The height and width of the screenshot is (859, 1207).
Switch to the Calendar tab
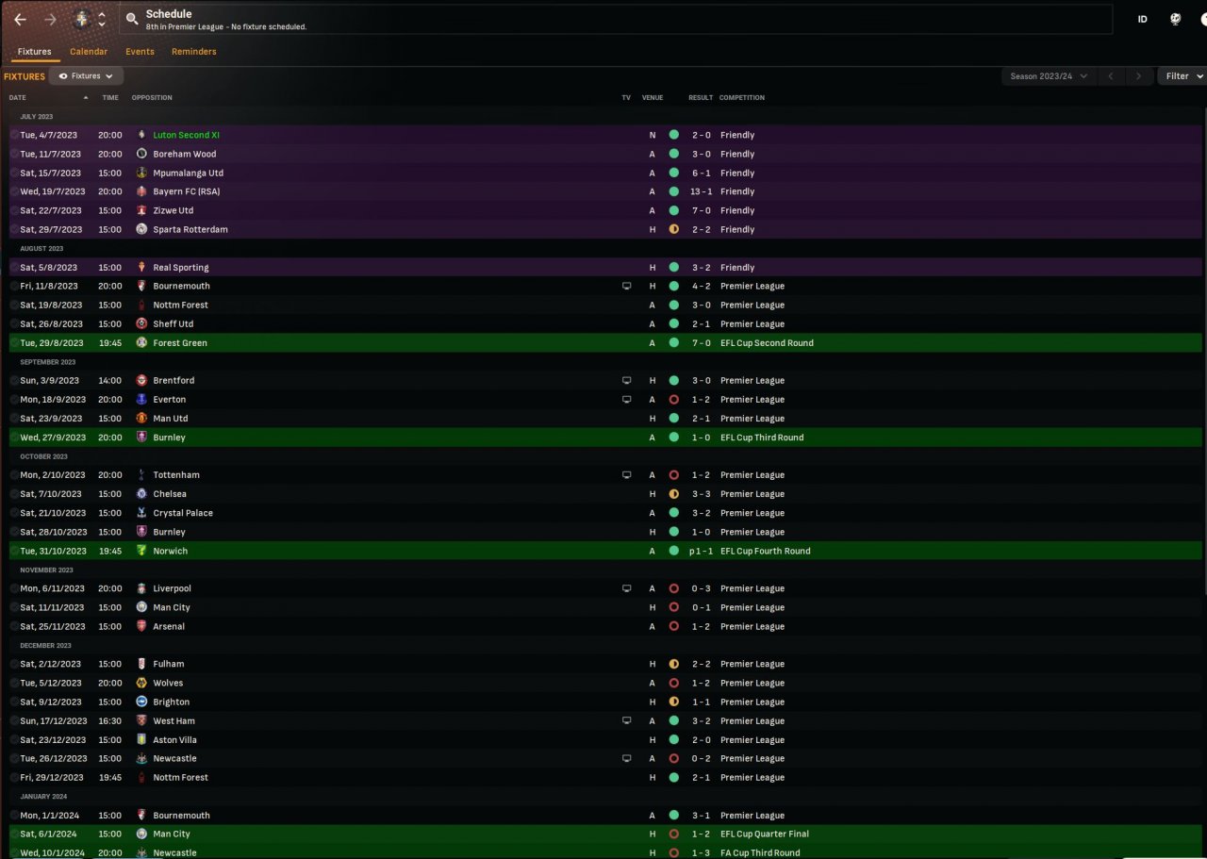pos(89,52)
